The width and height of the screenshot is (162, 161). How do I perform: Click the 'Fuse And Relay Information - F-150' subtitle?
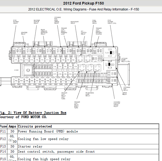pyautogui.click(x=114, y=9)
